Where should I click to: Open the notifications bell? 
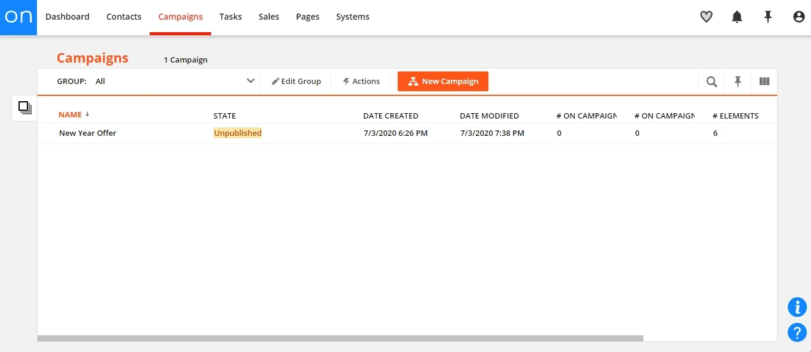(x=737, y=17)
